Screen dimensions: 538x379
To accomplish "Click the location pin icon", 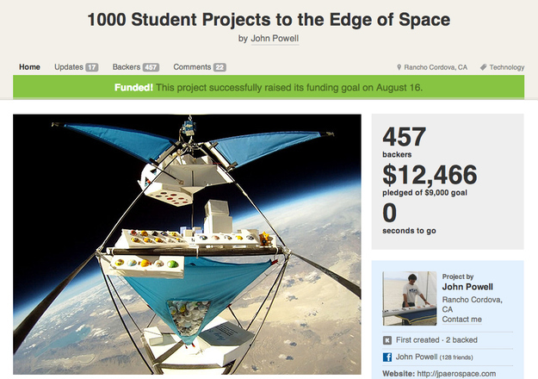I will click(399, 67).
